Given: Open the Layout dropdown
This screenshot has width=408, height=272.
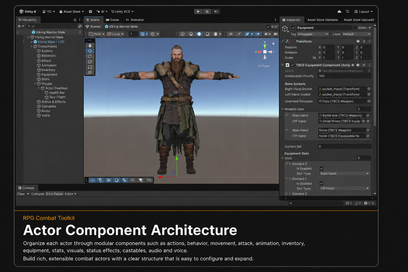Looking at the screenshot, I should (364, 12).
